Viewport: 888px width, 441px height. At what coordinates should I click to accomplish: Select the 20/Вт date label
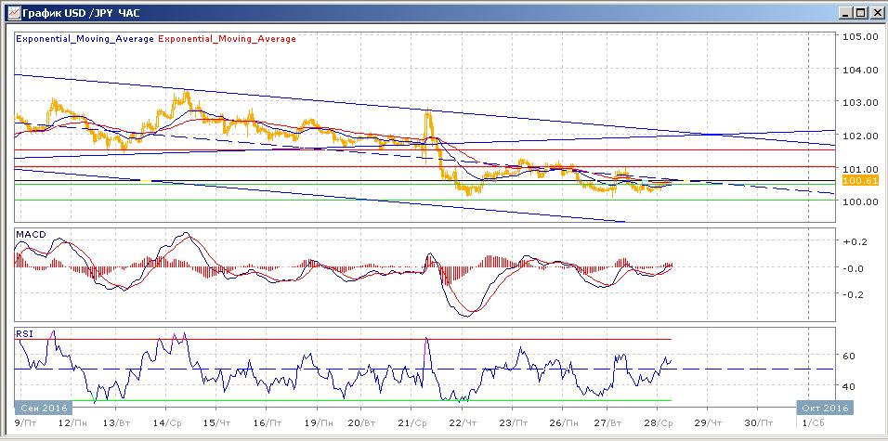(x=361, y=422)
